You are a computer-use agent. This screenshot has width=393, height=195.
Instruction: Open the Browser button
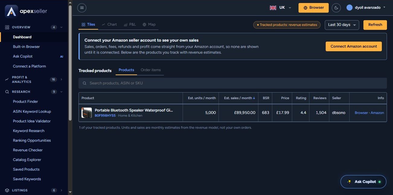[314, 8]
